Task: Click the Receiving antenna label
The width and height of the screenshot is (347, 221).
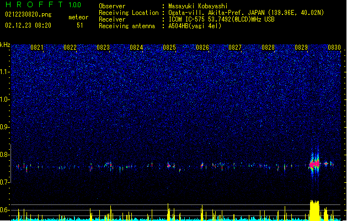Action: click(127, 26)
